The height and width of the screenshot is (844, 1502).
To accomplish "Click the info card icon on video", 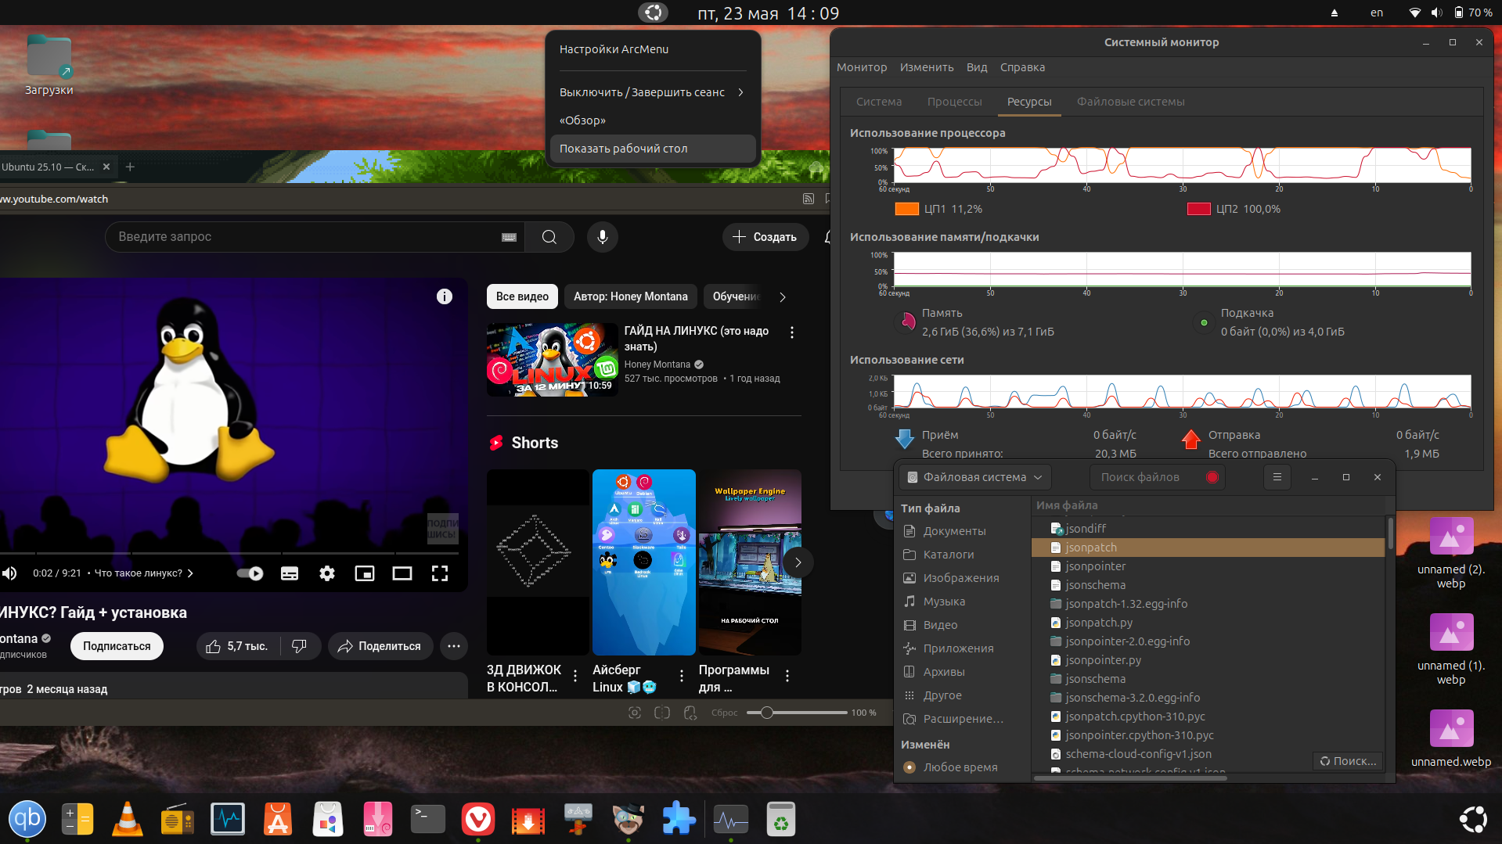I will coord(445,296).
